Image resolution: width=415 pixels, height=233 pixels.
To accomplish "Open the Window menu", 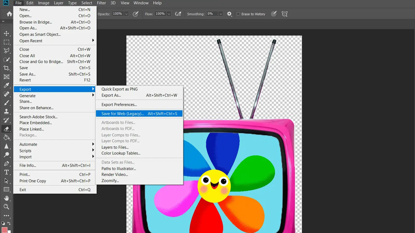I will (x=141, y=3).
